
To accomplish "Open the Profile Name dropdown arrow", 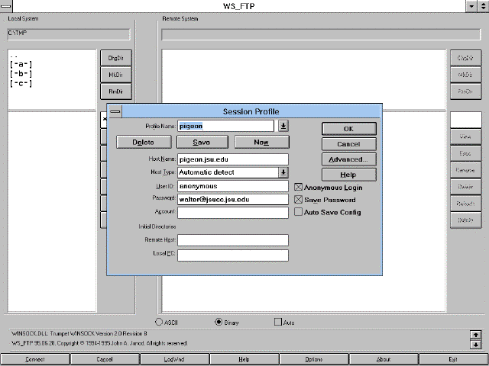I will 283,126.
